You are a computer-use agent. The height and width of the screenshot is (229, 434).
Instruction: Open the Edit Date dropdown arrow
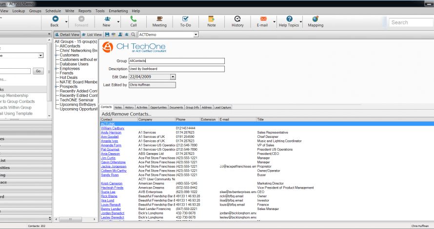tap(173, 77)
